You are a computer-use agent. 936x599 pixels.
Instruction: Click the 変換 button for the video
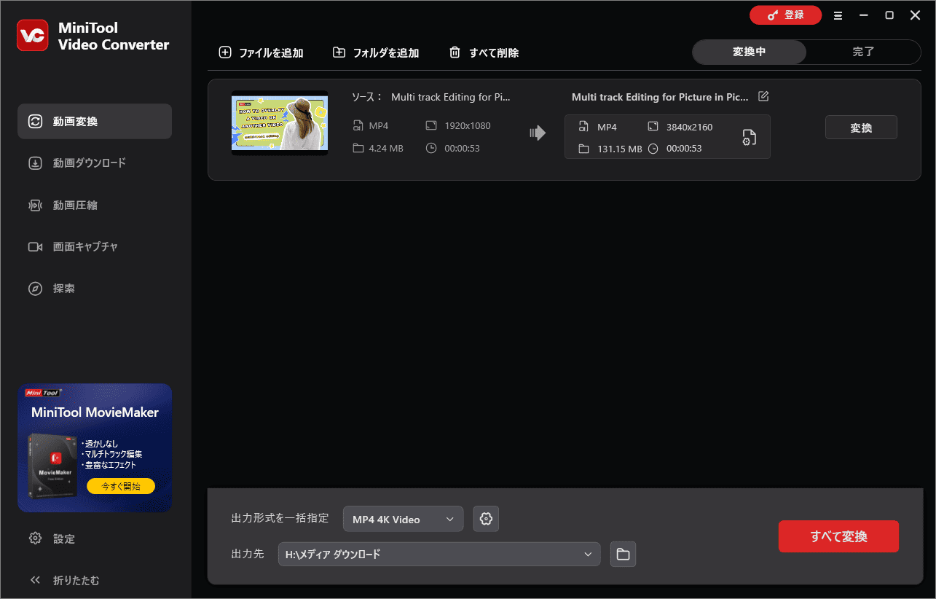861,128
